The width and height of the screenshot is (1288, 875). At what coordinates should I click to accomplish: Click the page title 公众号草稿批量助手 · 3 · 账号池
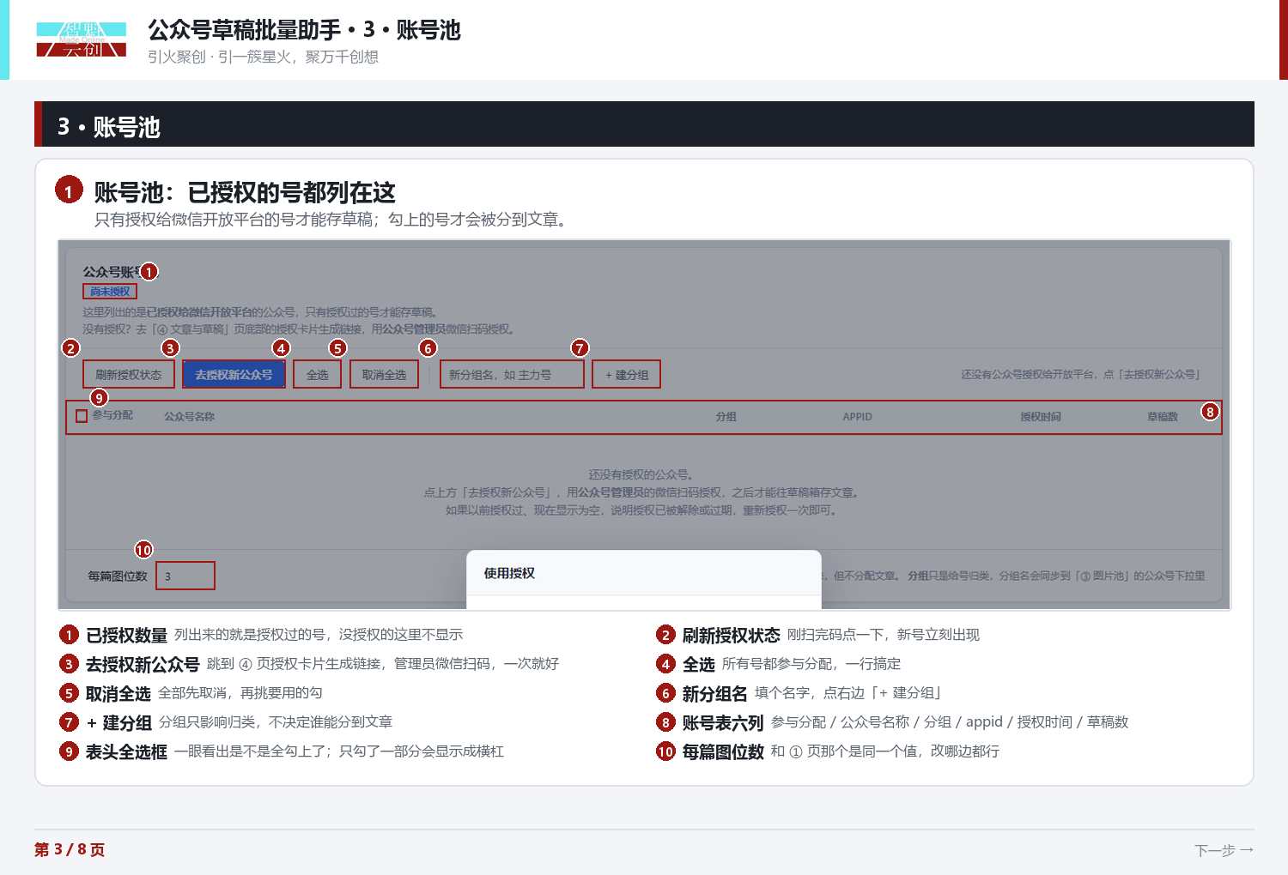304,30
